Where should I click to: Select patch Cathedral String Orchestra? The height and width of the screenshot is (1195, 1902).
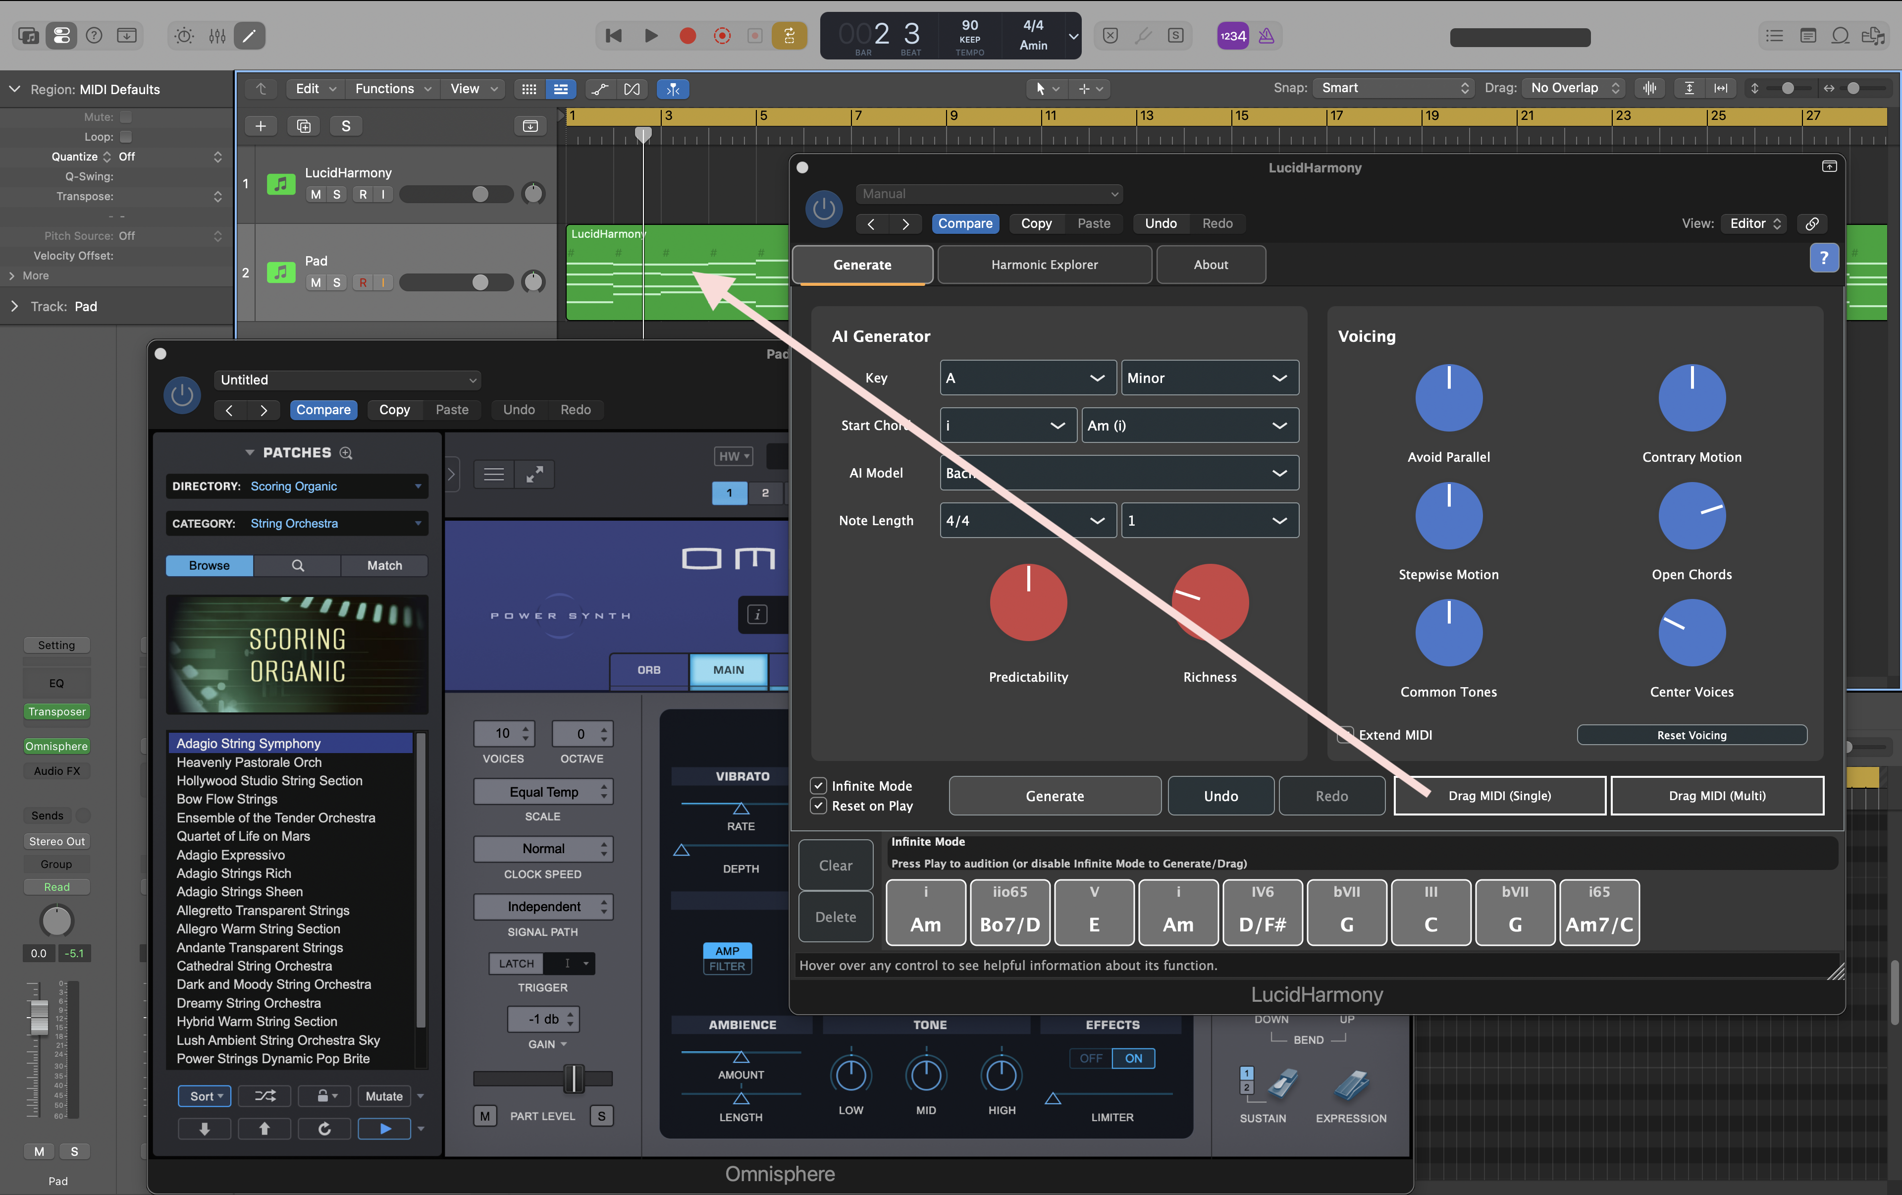[254, 965]
